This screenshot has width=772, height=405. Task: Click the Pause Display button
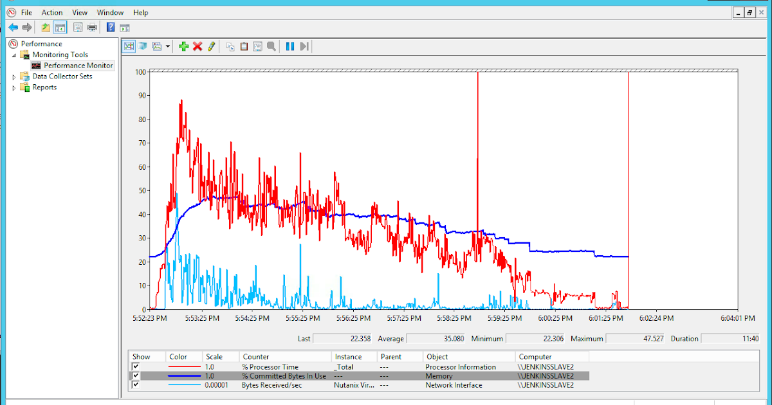(290, 46)
